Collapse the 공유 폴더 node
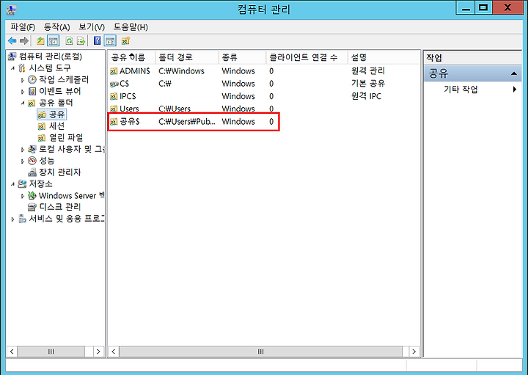Image resolution: width=528 pixels, height=375 pixels. pyautogui.click(x=23, y=103)
